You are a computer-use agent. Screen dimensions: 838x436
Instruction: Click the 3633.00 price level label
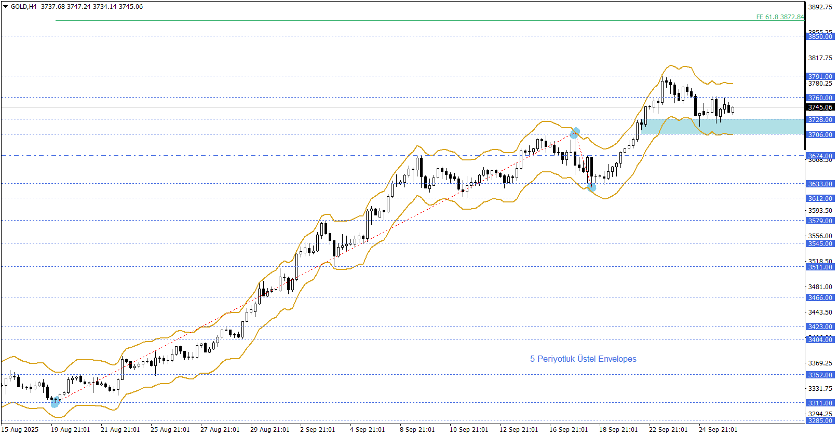pos(820,184)
